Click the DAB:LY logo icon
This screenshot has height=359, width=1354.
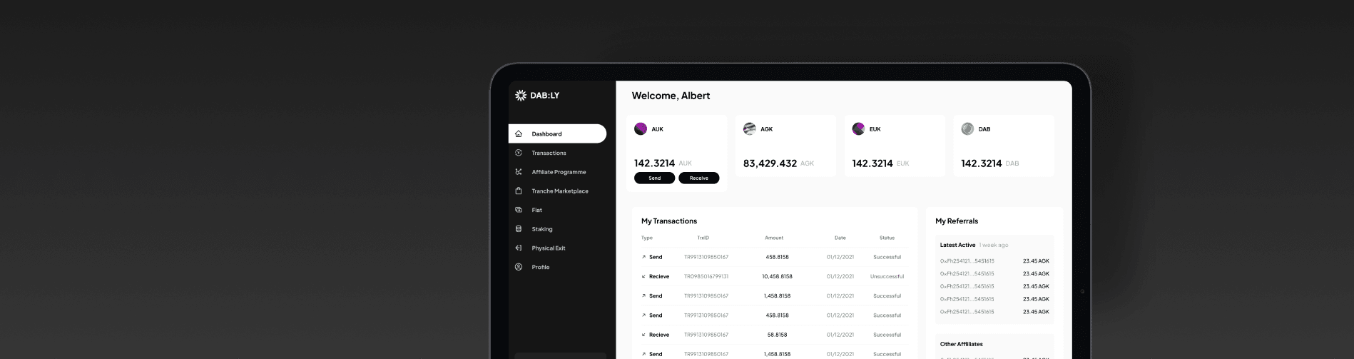[520, 95]
